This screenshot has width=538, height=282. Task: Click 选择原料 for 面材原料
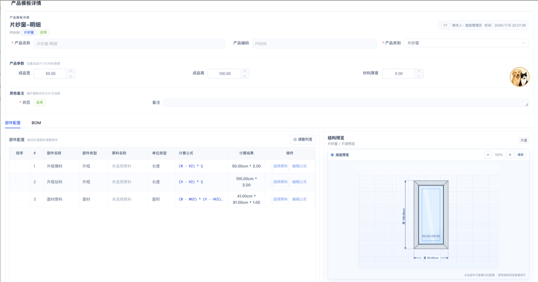click(x=281, y=199)
